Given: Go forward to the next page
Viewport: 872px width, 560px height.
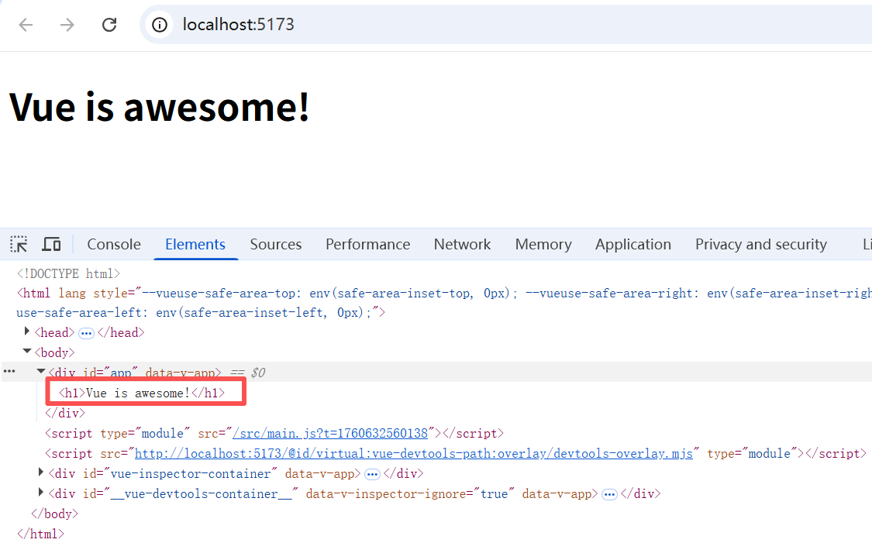Looking at the screenshot, I should tap(67, 25).
